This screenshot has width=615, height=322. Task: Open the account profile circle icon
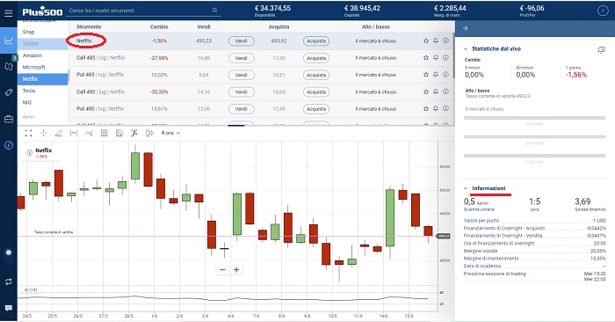pyautogui.click(x=603, y=11)
